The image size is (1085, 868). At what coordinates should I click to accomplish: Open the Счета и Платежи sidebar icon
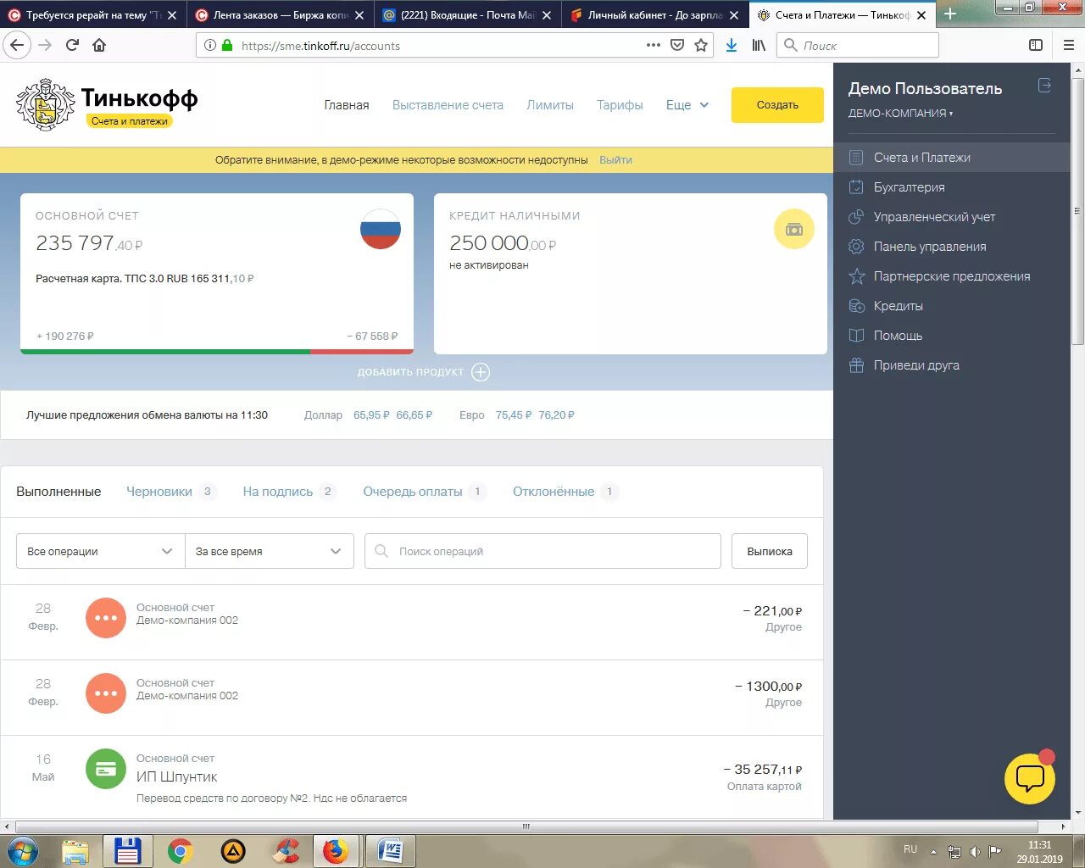[x=857, y=158]
